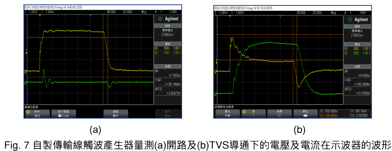Viewport: 392px width, 151px height.
Task: Click the dimmed 按下呼叫 softkey
Action: click(x=168, y=114)
